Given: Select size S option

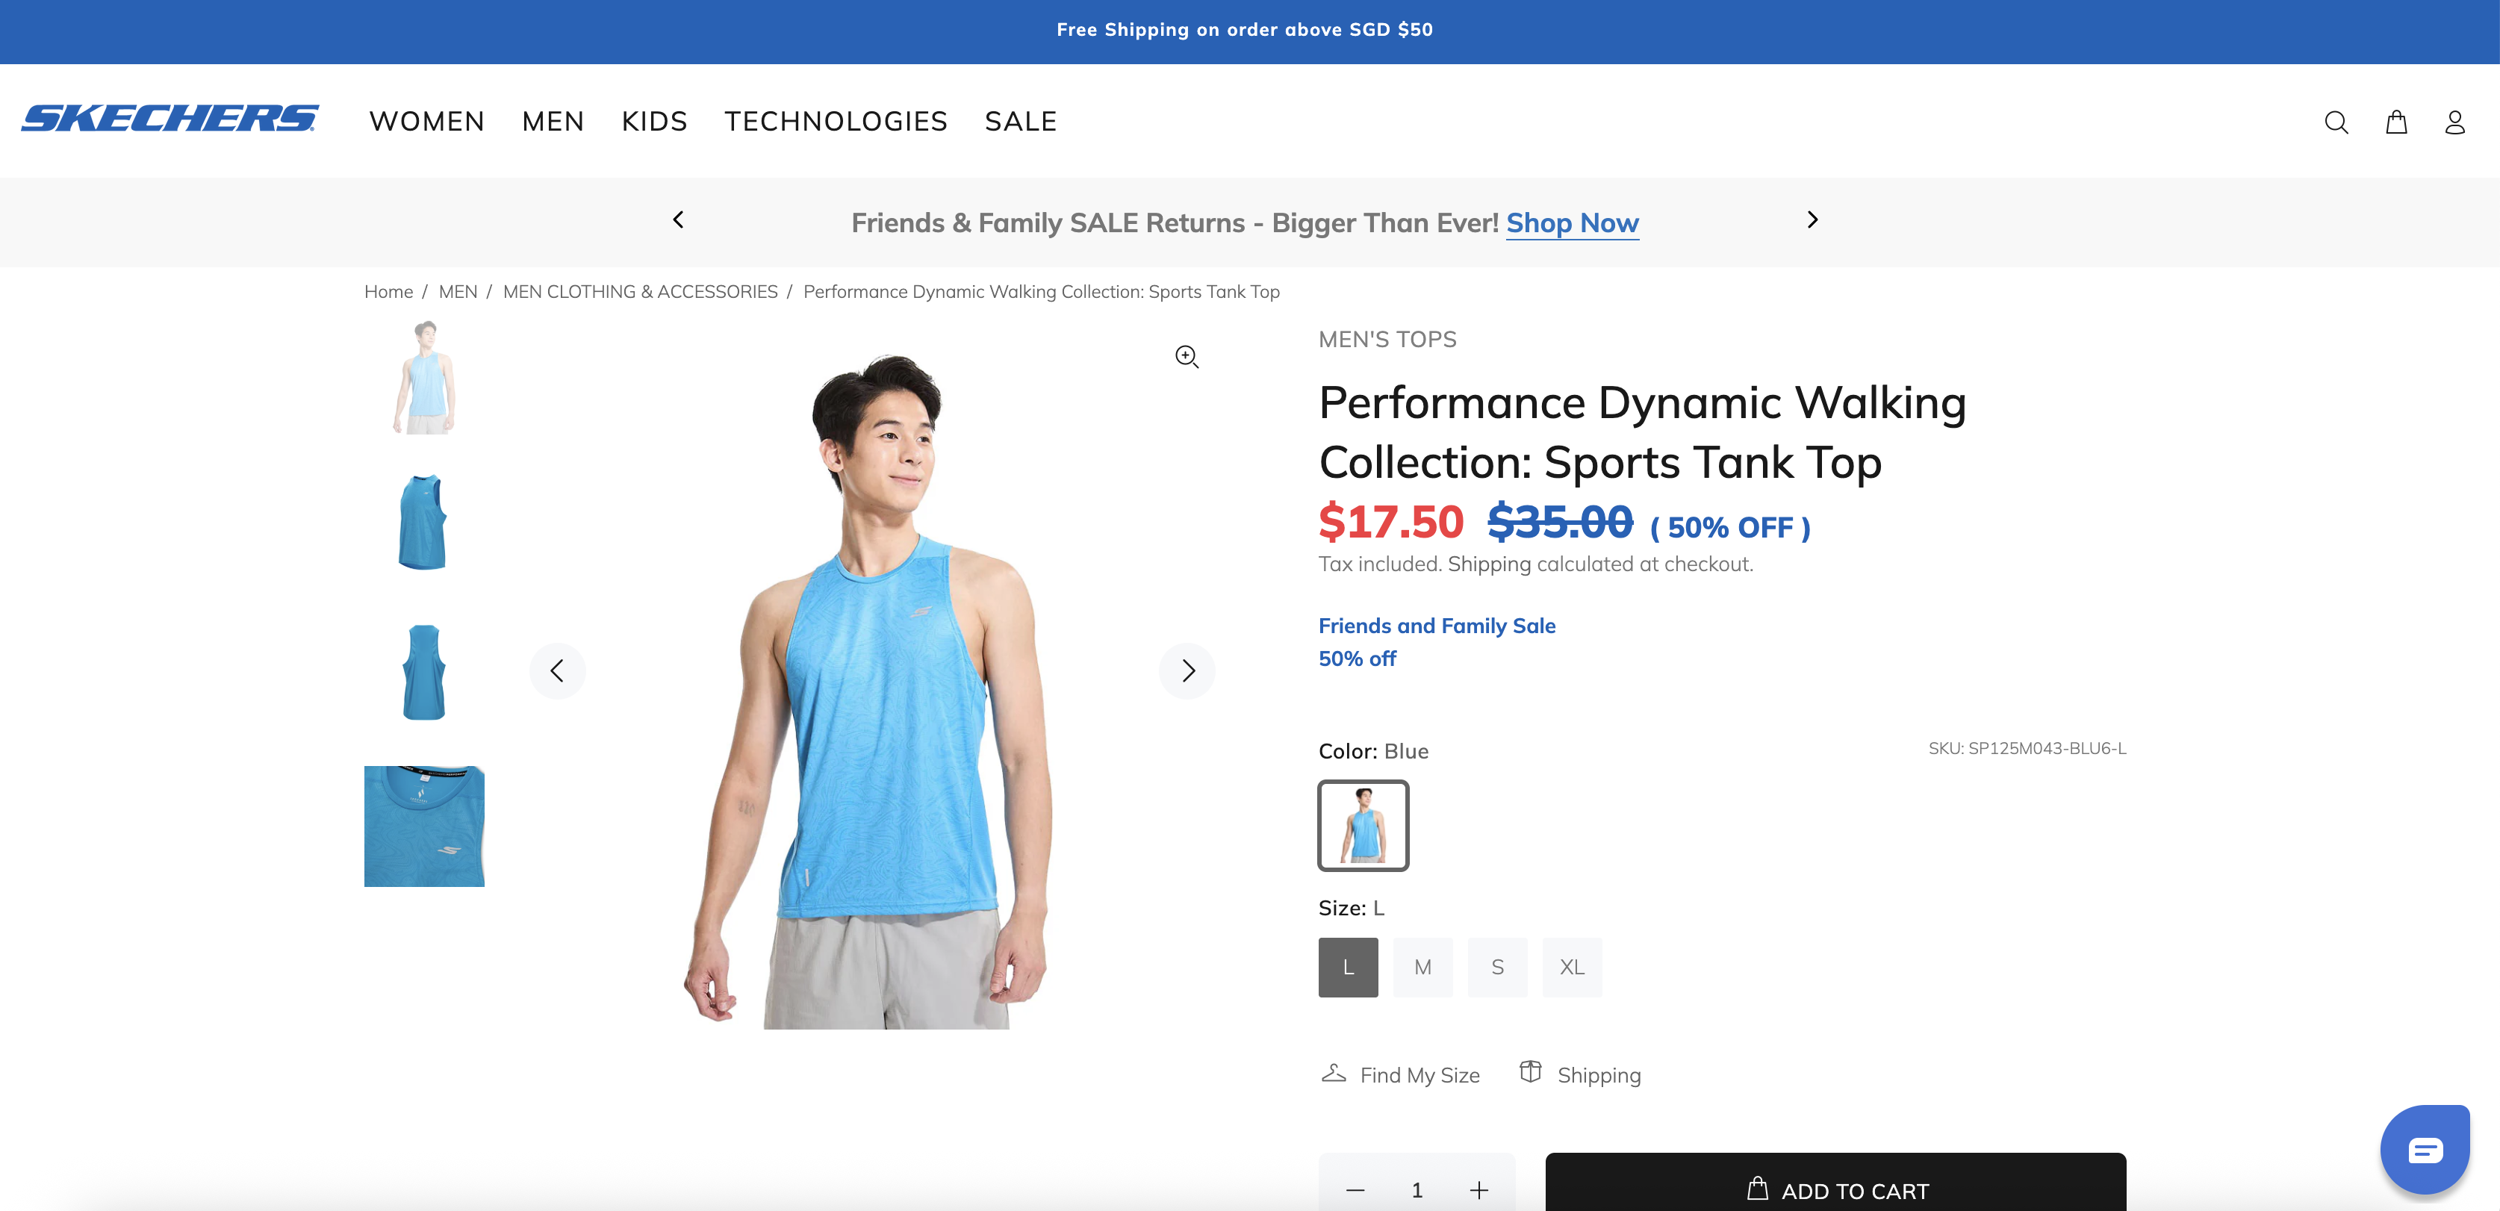Looking at the screenshot, I should (x=1496, y=968).
